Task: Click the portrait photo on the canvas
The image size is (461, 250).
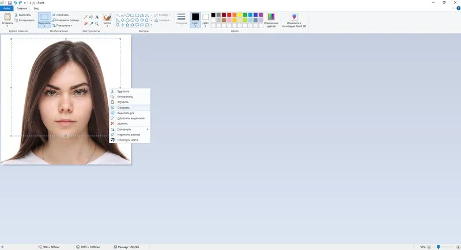Action: [x=66, y=99]
